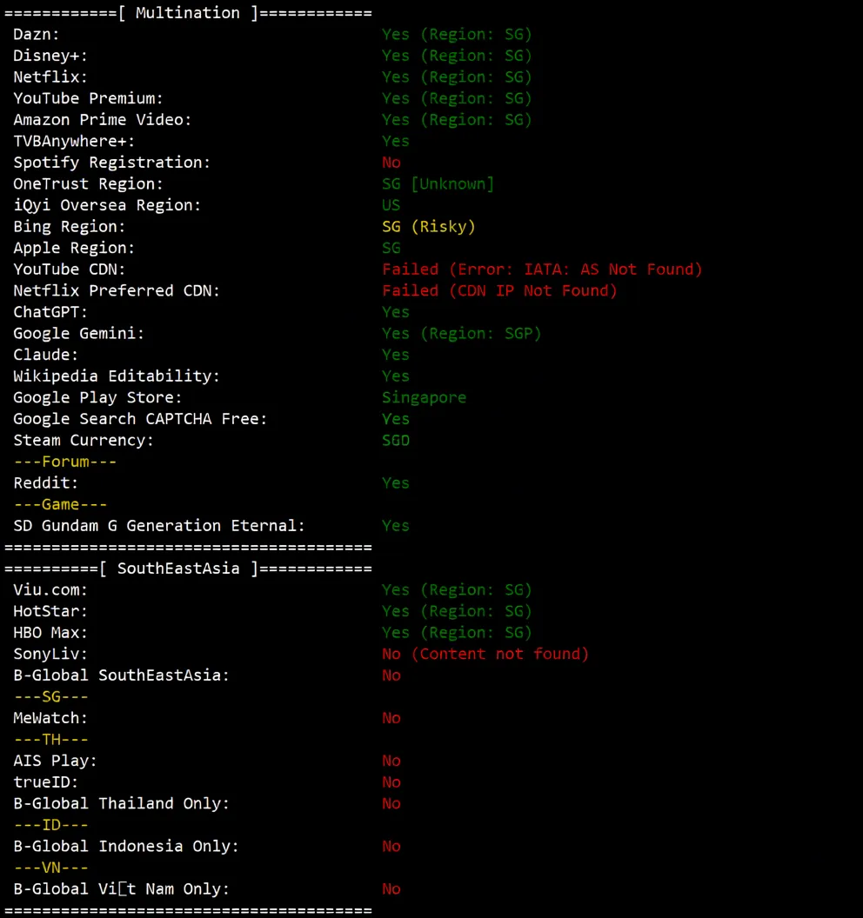Image resolution: width=863 pixels, height=918 pixels.
Task: Click the ChatGPT label
Action: (x=50, y=312)
